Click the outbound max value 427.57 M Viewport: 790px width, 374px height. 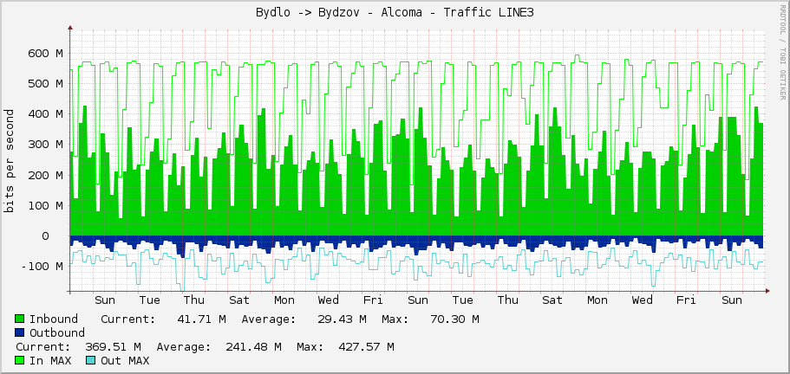click(x=366, y=347)
